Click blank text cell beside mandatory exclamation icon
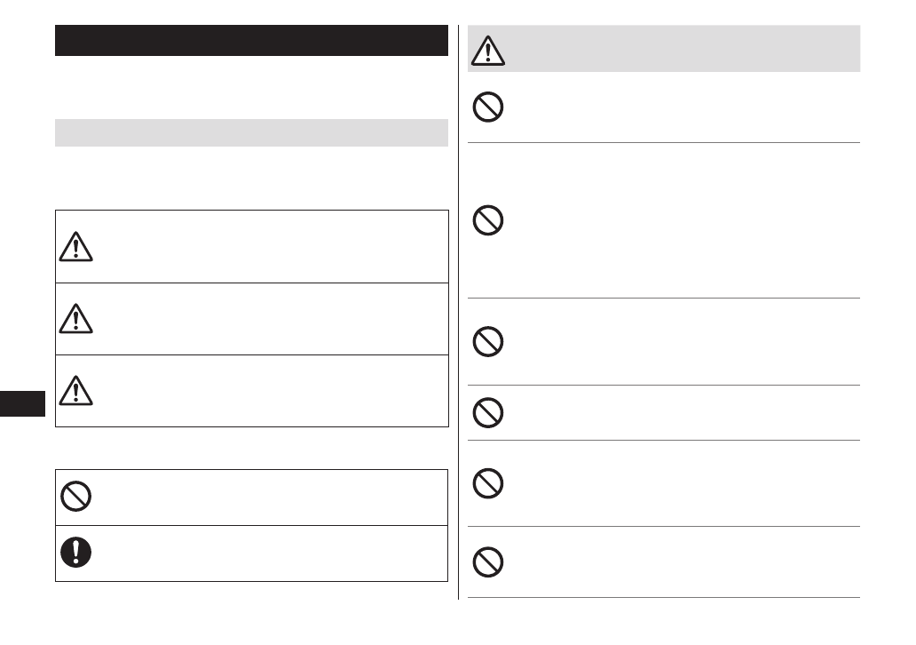The width and height of the screenshot is (916, 645). [266, 553]
